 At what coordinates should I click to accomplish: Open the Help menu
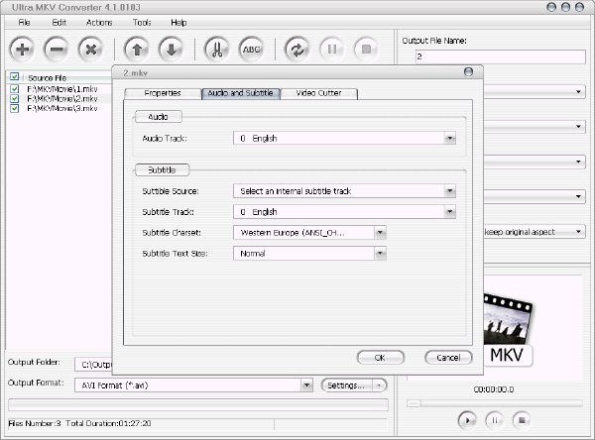(x=178, y=23)
